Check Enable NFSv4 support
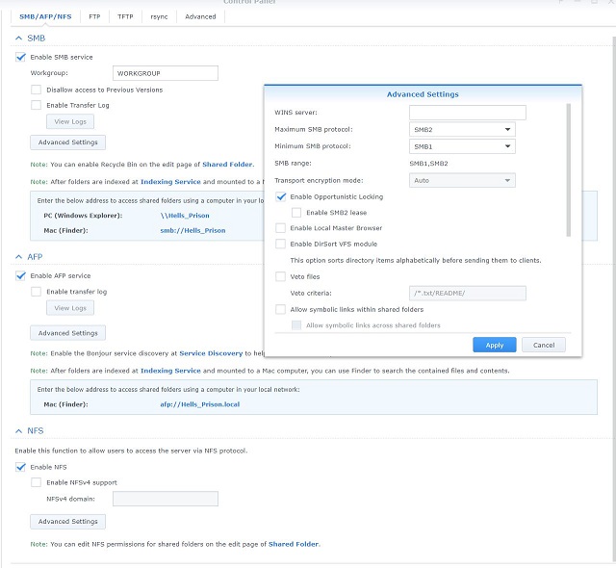 tap(37, 482)
